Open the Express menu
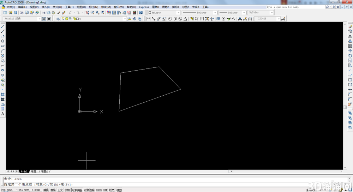This screenshot has height=192, width=353. (144, 7)
